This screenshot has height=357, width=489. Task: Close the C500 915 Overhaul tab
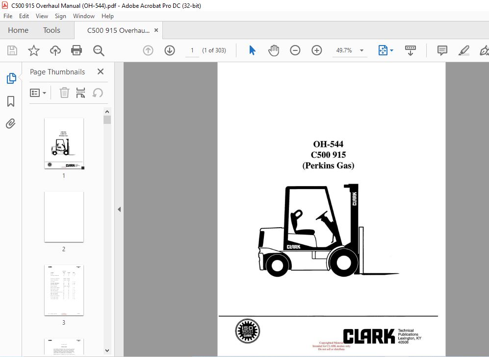156,30
